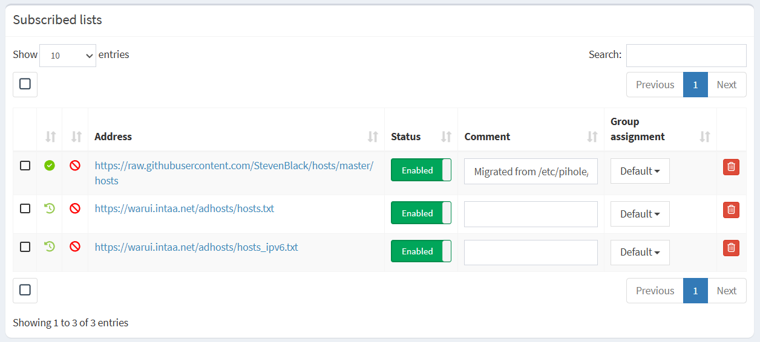Click Next in bottom pagination
The height and width of the screenshot is (342, 760).
[x=727, y=291]
